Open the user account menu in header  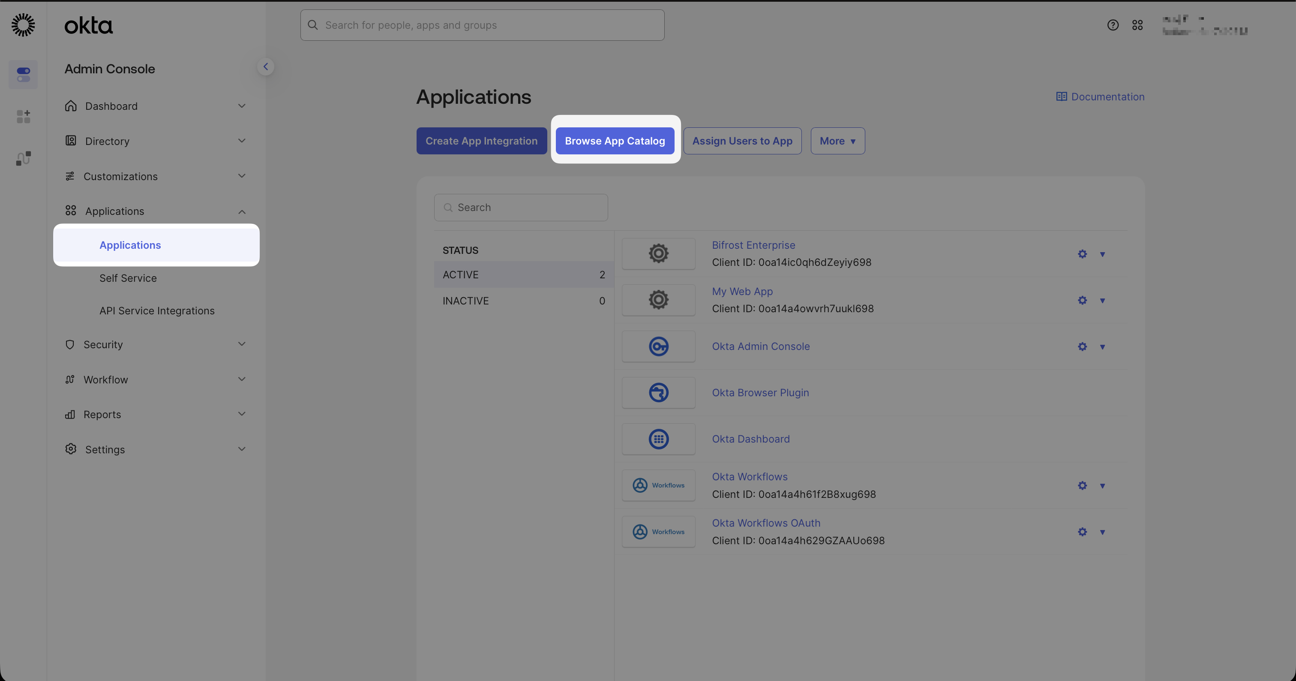[1205, 25]
